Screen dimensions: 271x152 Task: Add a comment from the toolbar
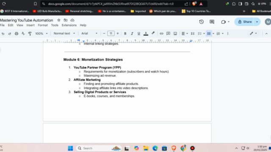coord(168,34)
